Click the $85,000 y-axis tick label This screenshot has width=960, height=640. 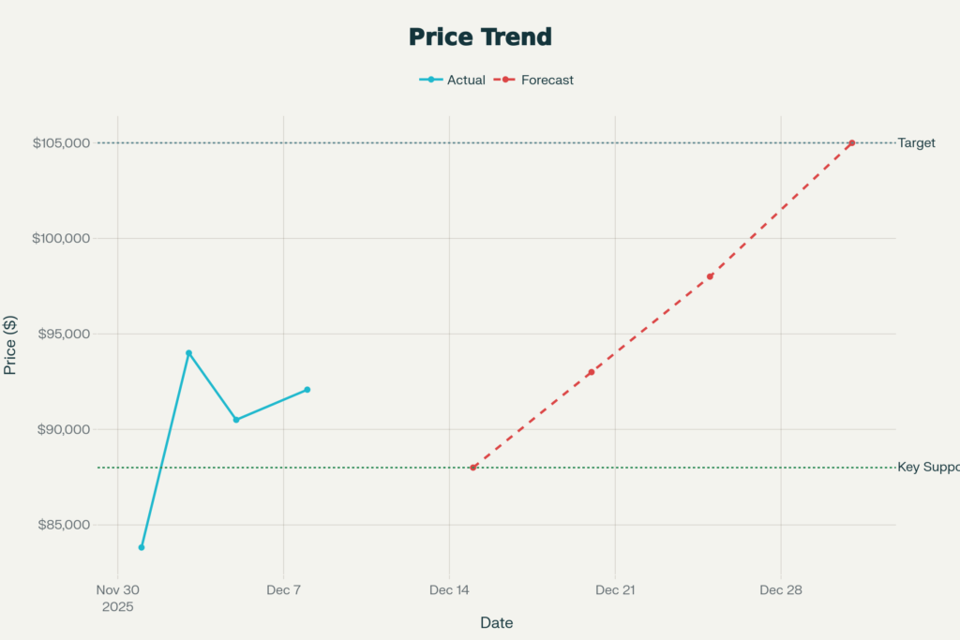pyautogui.click(x=64, y=526)
